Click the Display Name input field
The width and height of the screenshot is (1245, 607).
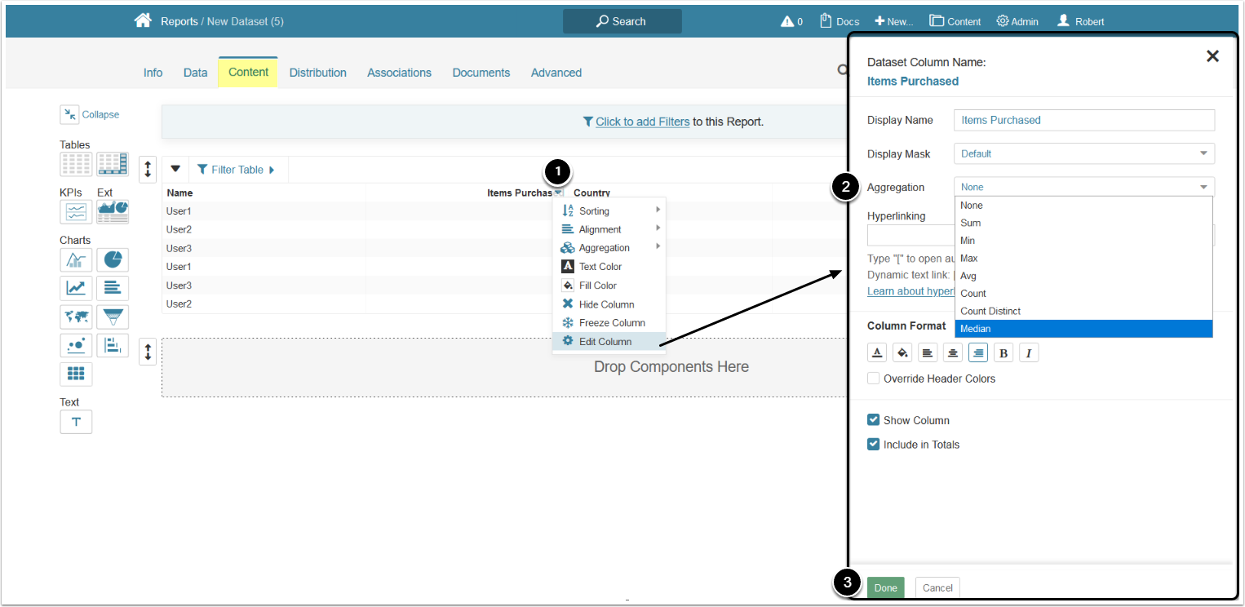(1083, 120)
